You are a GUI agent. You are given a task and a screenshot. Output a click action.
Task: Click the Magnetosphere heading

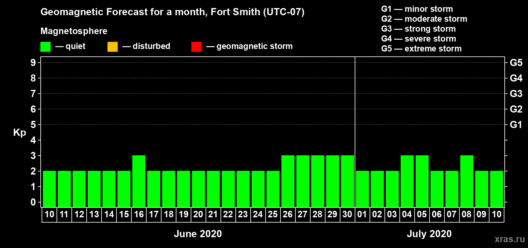click(x=74, y=31)
